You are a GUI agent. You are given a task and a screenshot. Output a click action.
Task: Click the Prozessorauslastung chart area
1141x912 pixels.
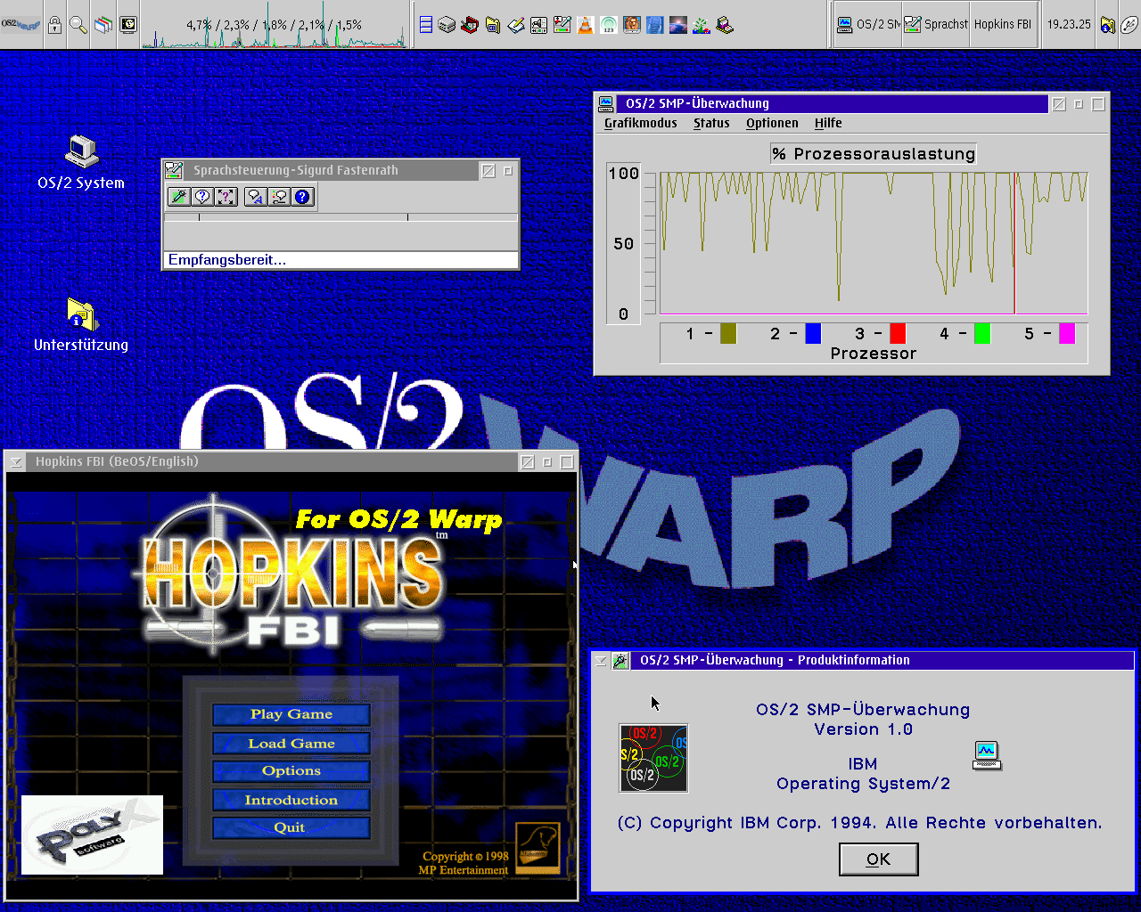point(874,243)
